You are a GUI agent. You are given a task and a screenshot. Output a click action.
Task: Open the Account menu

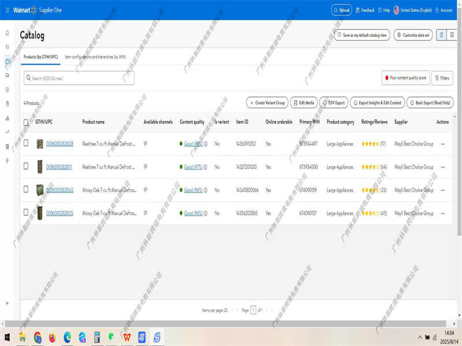tap(444, 10)
